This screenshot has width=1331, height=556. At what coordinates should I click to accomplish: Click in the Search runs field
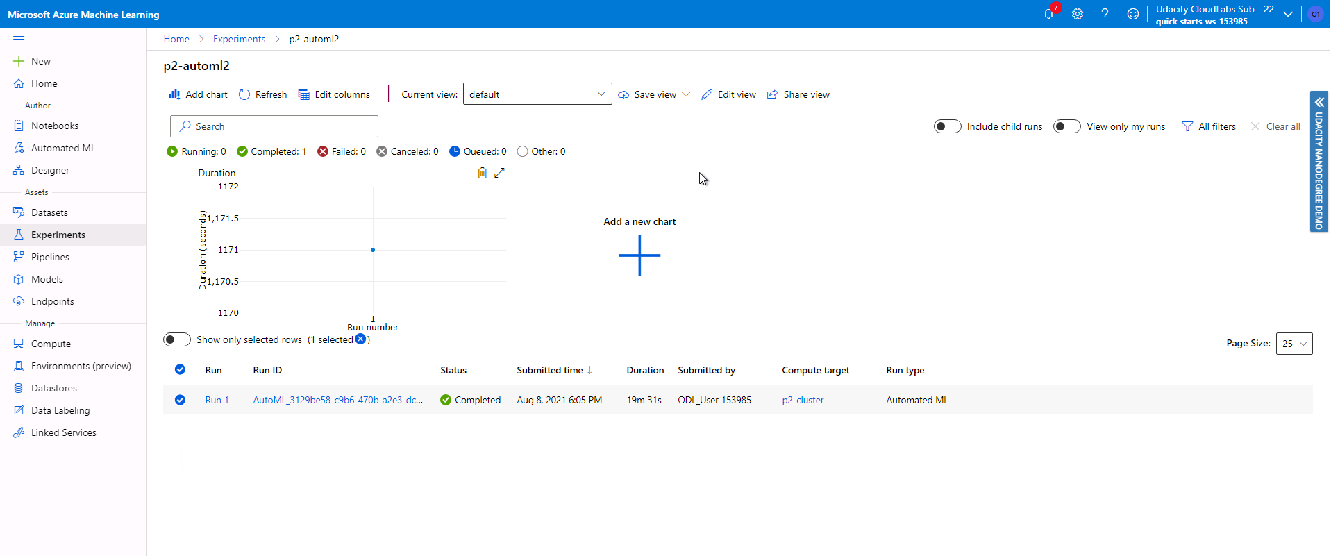[274, 126]
